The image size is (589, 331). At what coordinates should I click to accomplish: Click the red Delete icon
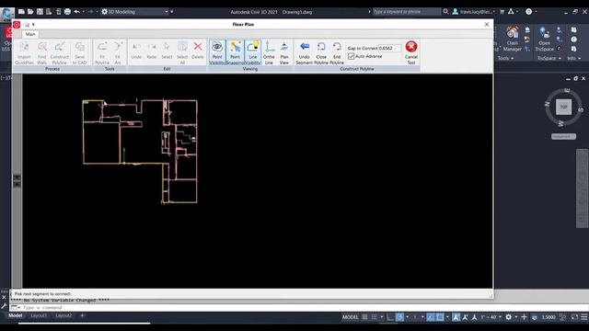tap(198, 51)
